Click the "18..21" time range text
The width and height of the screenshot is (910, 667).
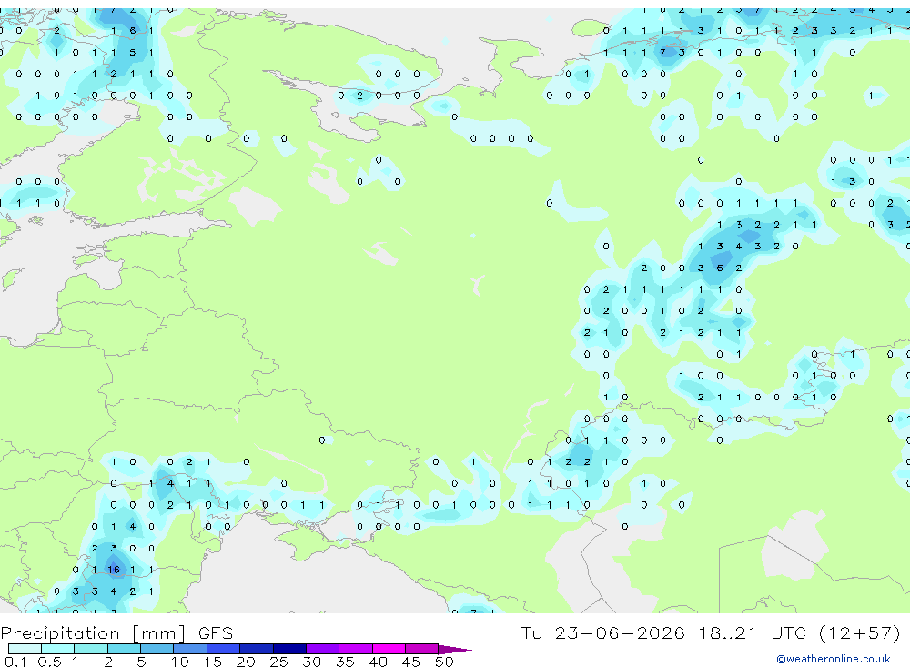click(x=728, y=632)
